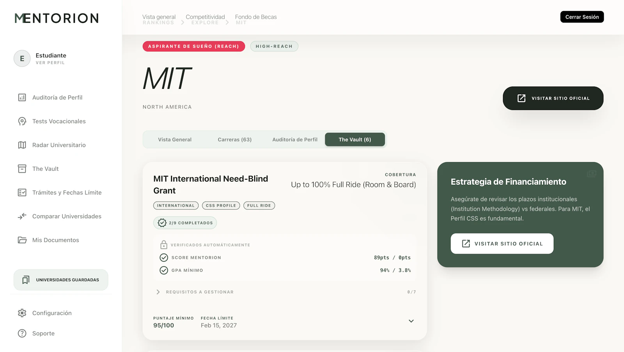Click the Soporte question mark icon

[x=22, y=333]
